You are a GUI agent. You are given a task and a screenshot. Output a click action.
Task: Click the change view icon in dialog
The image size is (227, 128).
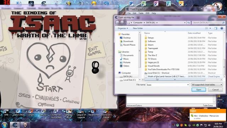tap(206, 28)
